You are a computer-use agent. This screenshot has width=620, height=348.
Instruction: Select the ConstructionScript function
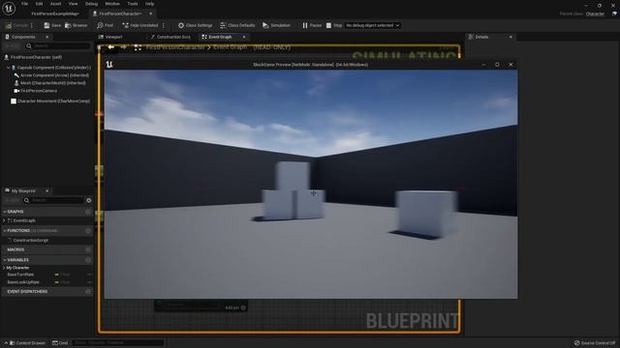click(30, 241)
